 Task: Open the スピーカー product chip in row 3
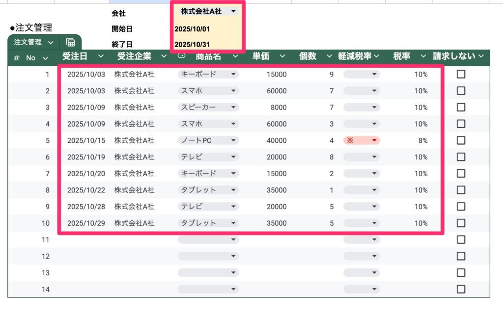pos(208,107)
